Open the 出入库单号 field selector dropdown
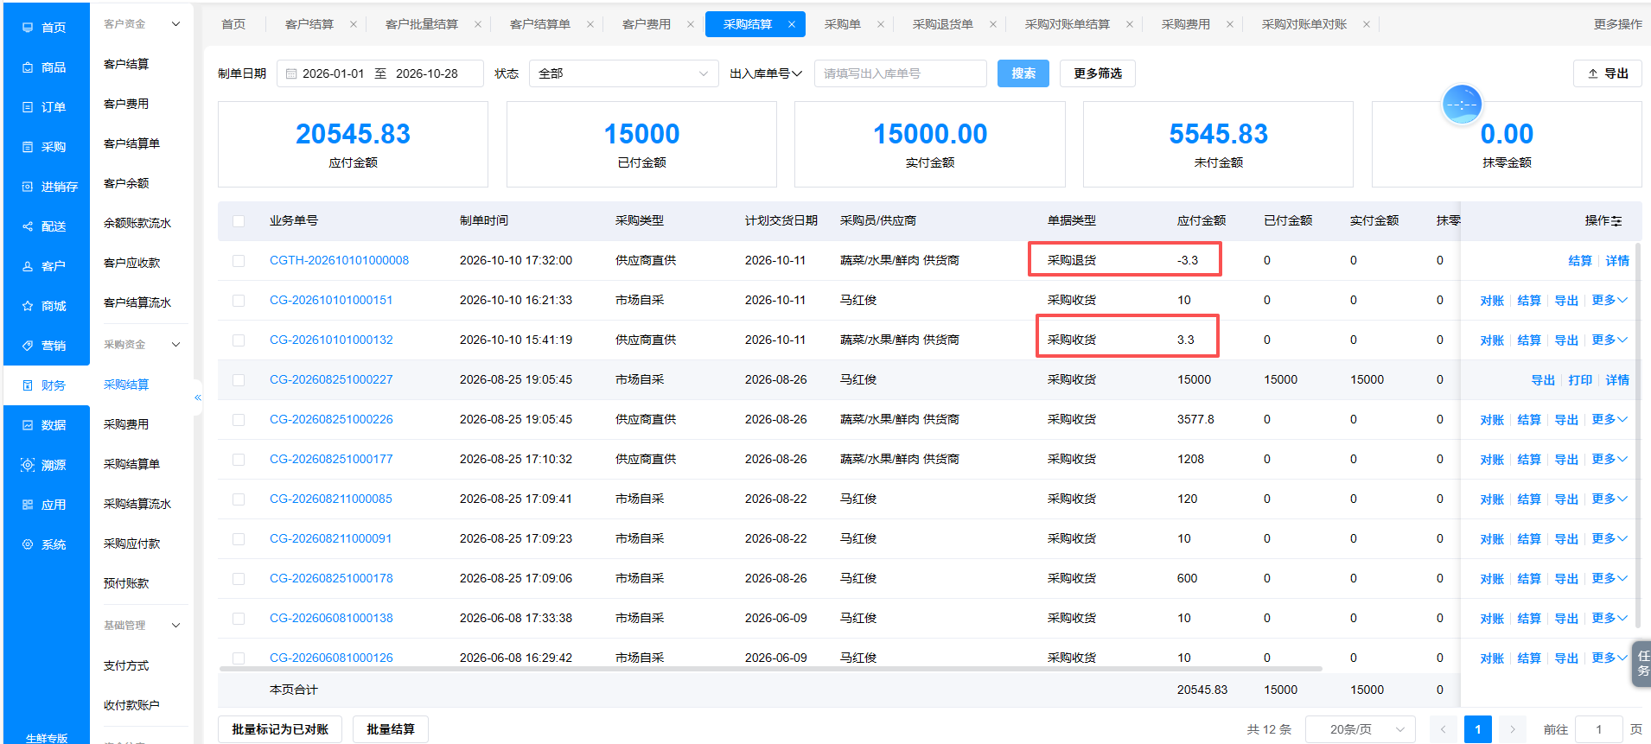Viewport: 1651px width, 744px height. click(x=766, y=73)
